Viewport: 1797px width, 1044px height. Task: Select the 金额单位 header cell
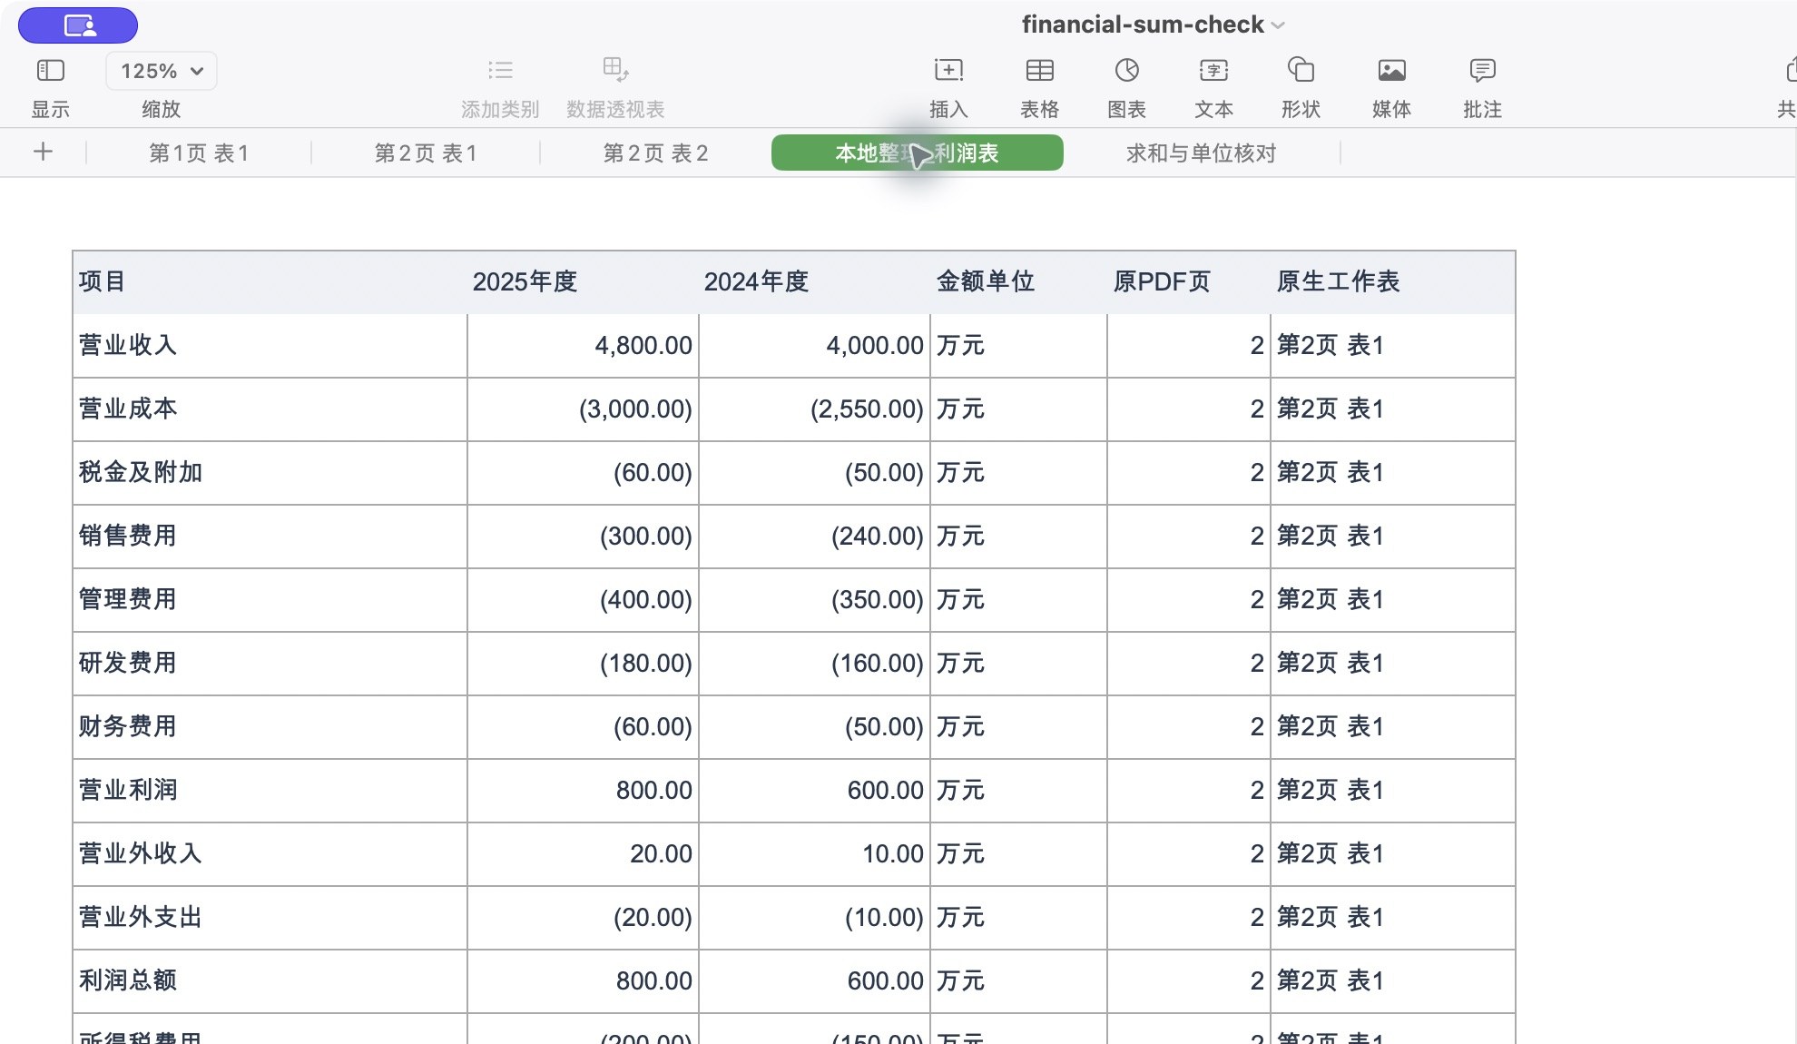coord(1018,282)
